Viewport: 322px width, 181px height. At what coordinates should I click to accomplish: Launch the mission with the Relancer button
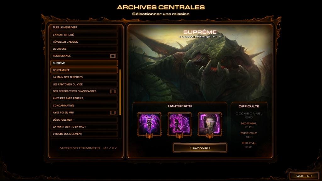click(x=200, y=148)
